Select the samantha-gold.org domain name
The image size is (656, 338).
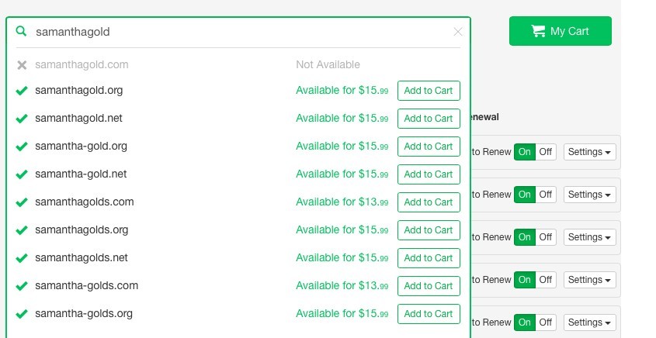[x=82, y=147]
